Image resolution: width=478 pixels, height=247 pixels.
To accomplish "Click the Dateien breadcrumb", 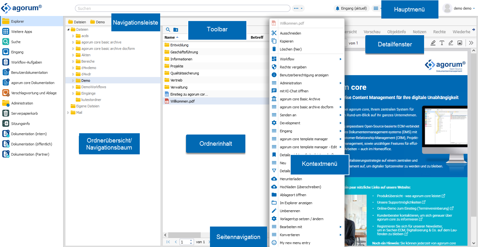I will point(77,22).
